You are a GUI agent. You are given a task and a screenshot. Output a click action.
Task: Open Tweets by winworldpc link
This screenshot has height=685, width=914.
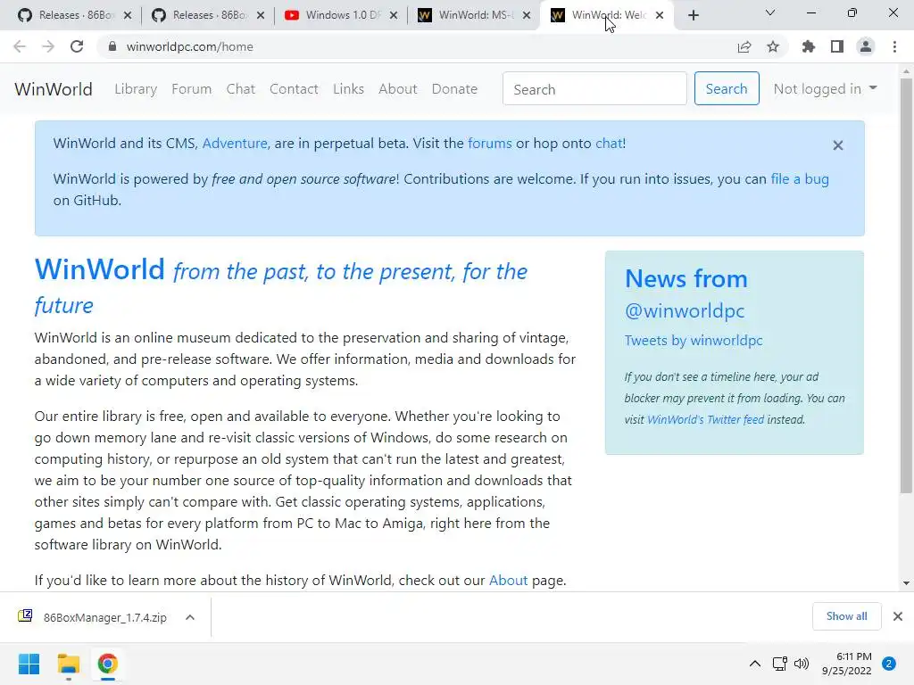click(694, 340)
